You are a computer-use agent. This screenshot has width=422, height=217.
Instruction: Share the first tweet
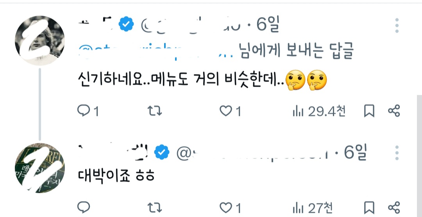point(394,112)
